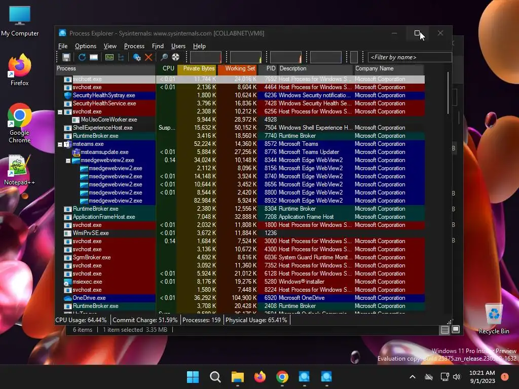Click the Process Explorer title bar icon
The height and width of the screenshot is (389, 519).
pyautogui.click(x=62, y=33)
